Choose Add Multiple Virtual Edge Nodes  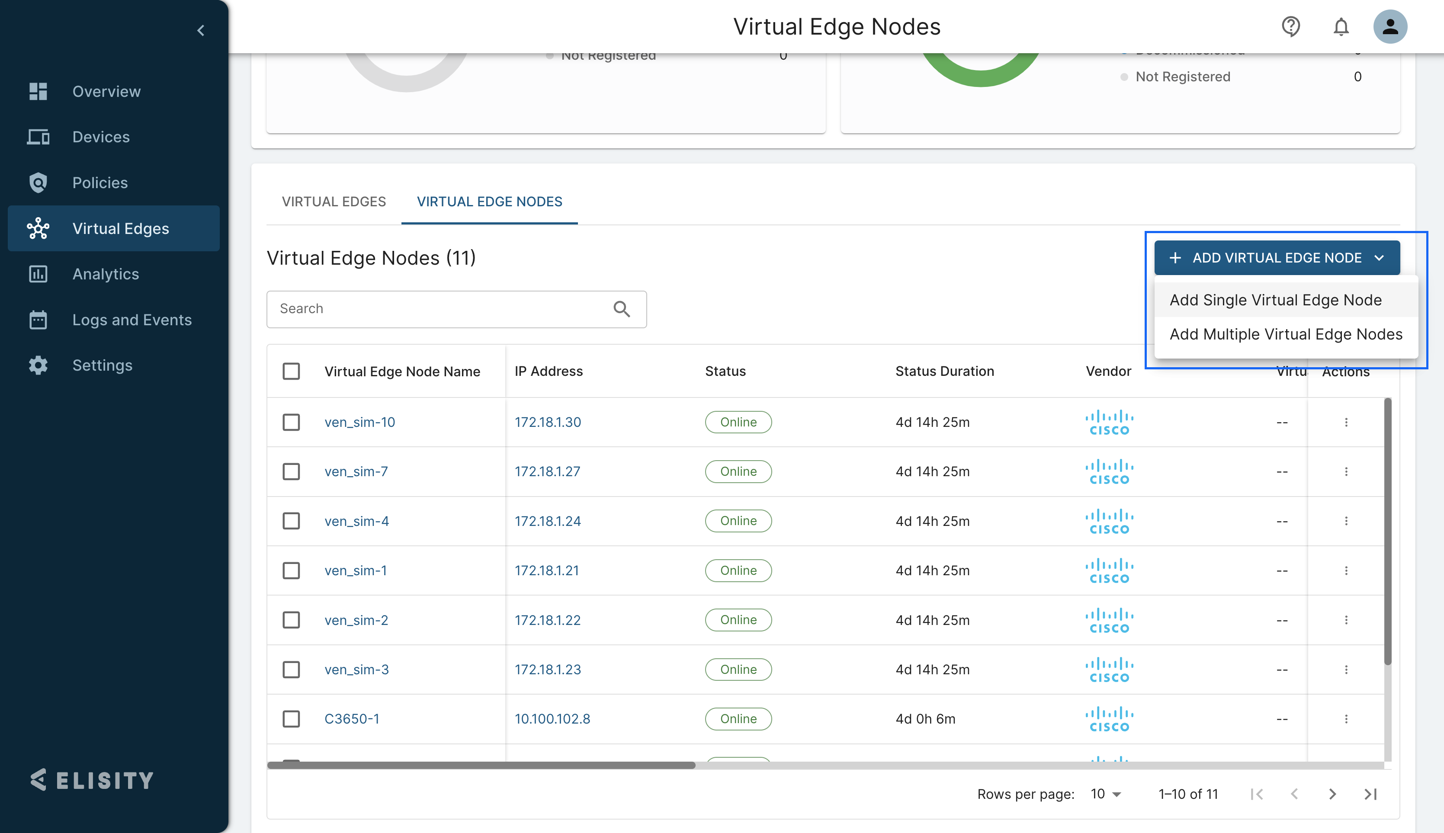coord(1286,334)
